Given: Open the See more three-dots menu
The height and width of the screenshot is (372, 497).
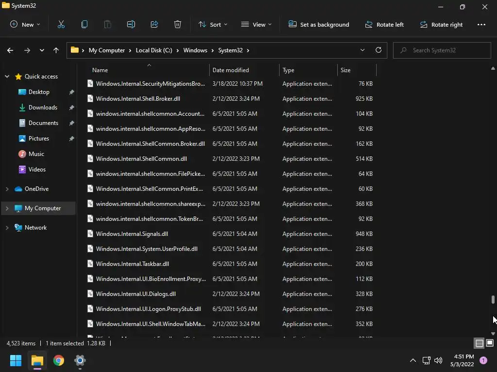Looking at the screenshot, I should [481, 24].
